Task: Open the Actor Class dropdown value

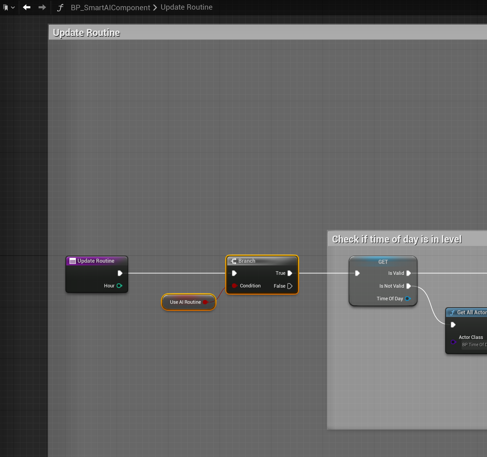Action: [474, 345]
